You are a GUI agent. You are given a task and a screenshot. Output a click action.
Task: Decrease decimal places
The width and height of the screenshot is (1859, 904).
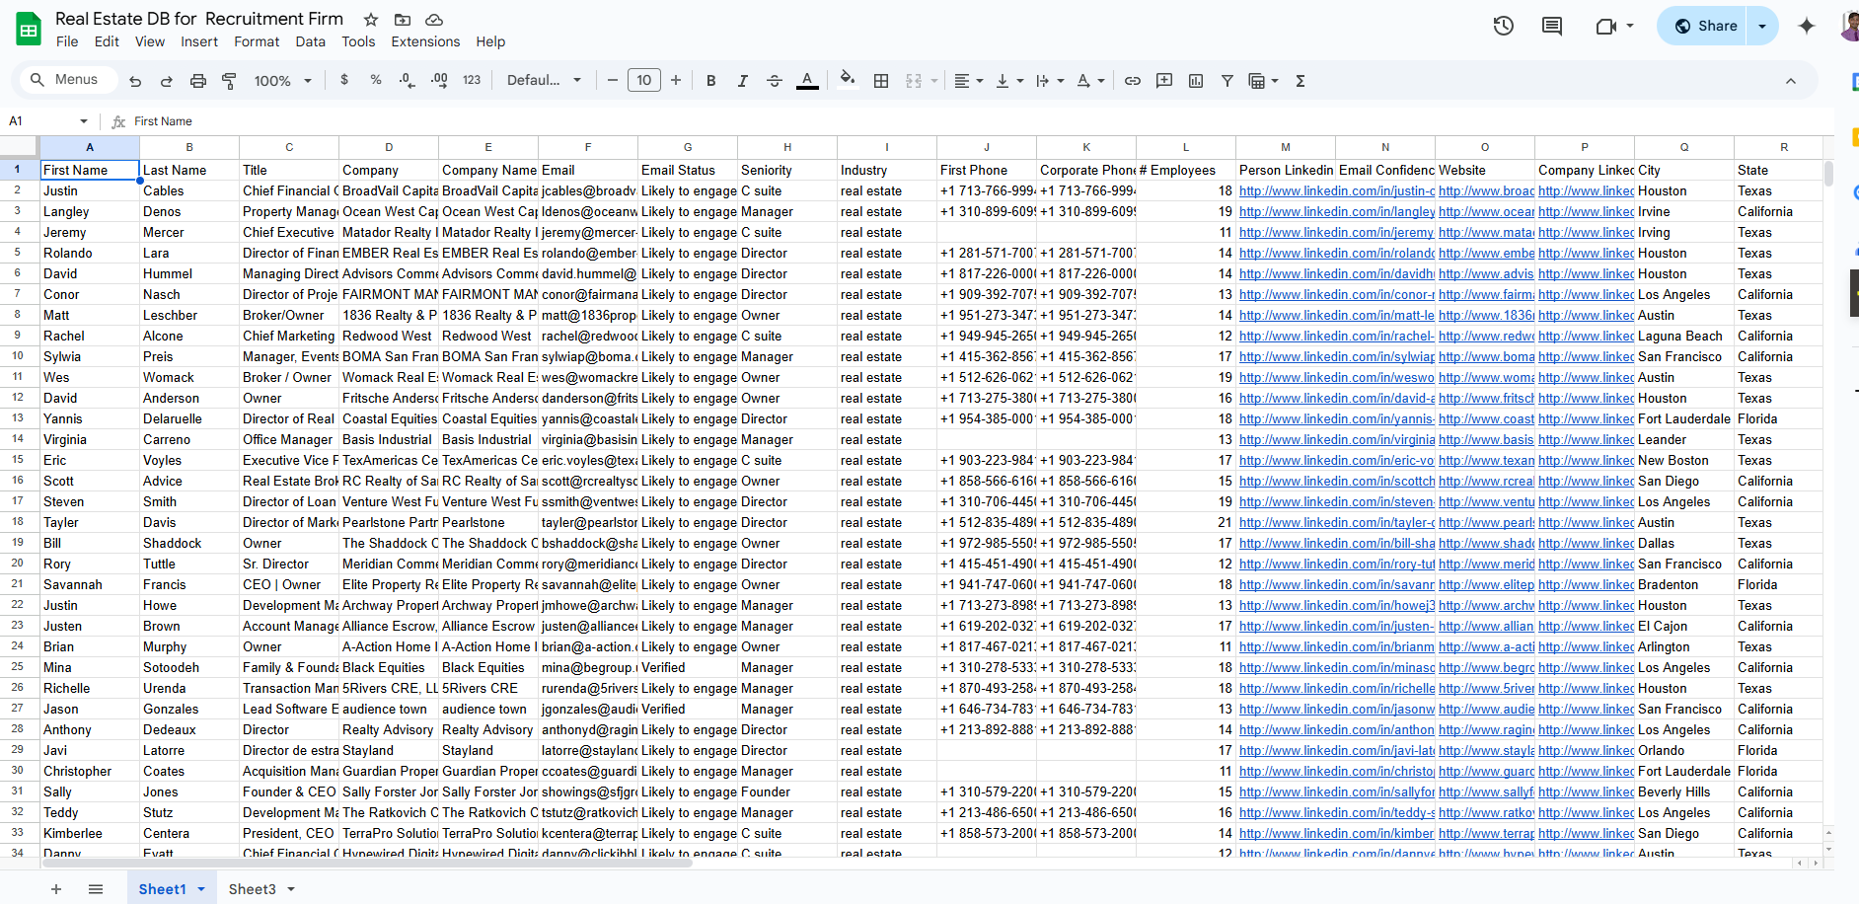click(407, 81)
